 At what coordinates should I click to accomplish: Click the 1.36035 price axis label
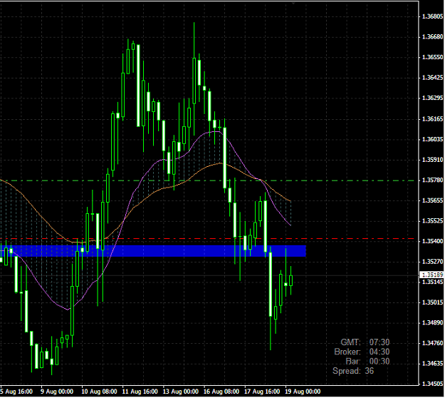432,139
